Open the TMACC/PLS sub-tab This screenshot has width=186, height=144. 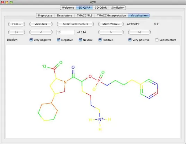click(x=85, y=16)
